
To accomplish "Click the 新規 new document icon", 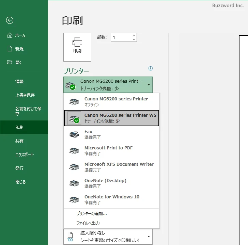I will click(x=10, y=49).
